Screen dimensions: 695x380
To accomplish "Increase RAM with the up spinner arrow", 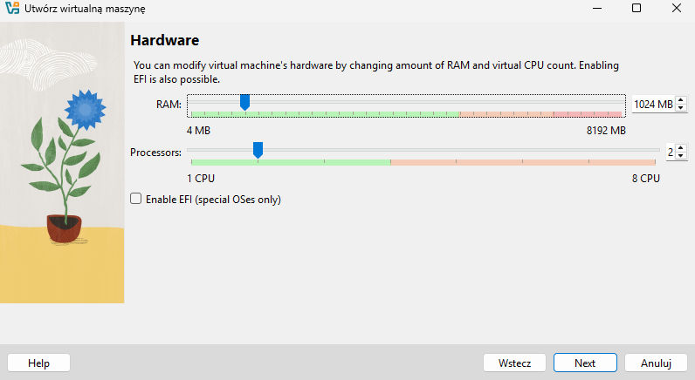I will (681, 100).
